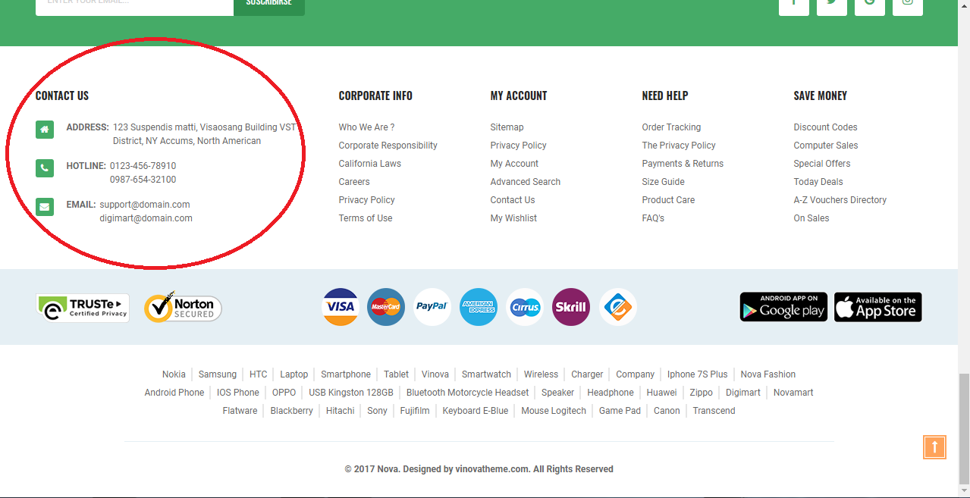Open Payments & Returns link
This screenshot has height=498, width=970.
click(x=683, y=164)
